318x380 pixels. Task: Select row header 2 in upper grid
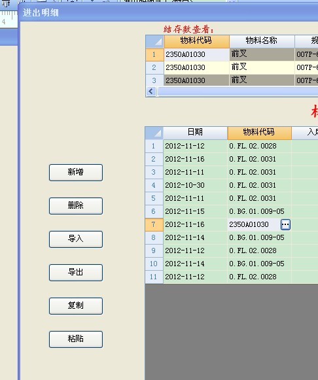coord(155,67)
